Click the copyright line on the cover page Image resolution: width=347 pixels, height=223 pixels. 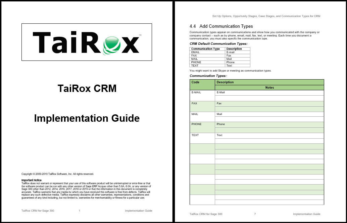(x=57, y=174)
